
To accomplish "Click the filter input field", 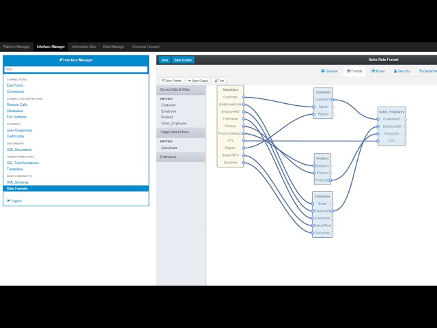I will [x=76, y=70].
